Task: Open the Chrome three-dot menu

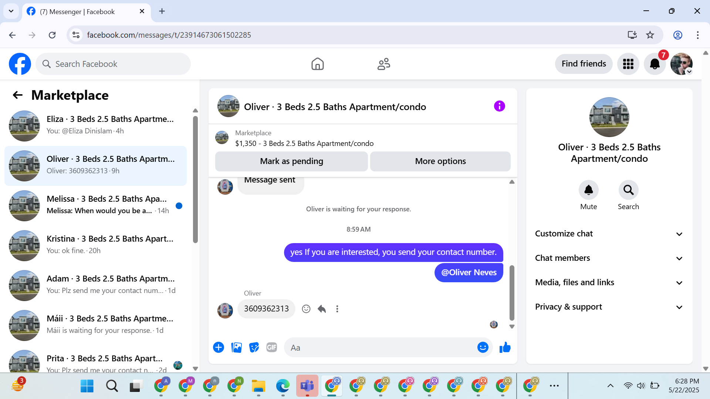Action: point(698,35)
